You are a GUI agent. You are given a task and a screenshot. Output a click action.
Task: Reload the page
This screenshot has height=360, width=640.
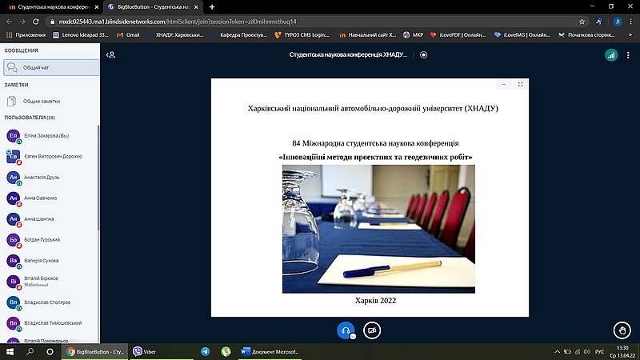pyautogui.click(x=36, y=22)
